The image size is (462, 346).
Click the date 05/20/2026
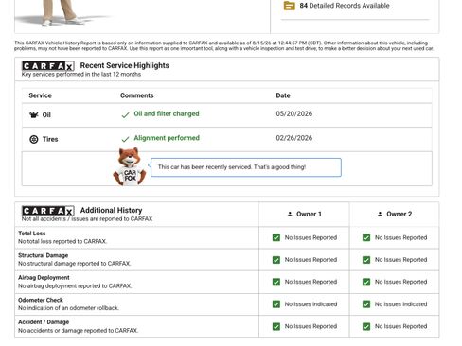tap(294, 113)
